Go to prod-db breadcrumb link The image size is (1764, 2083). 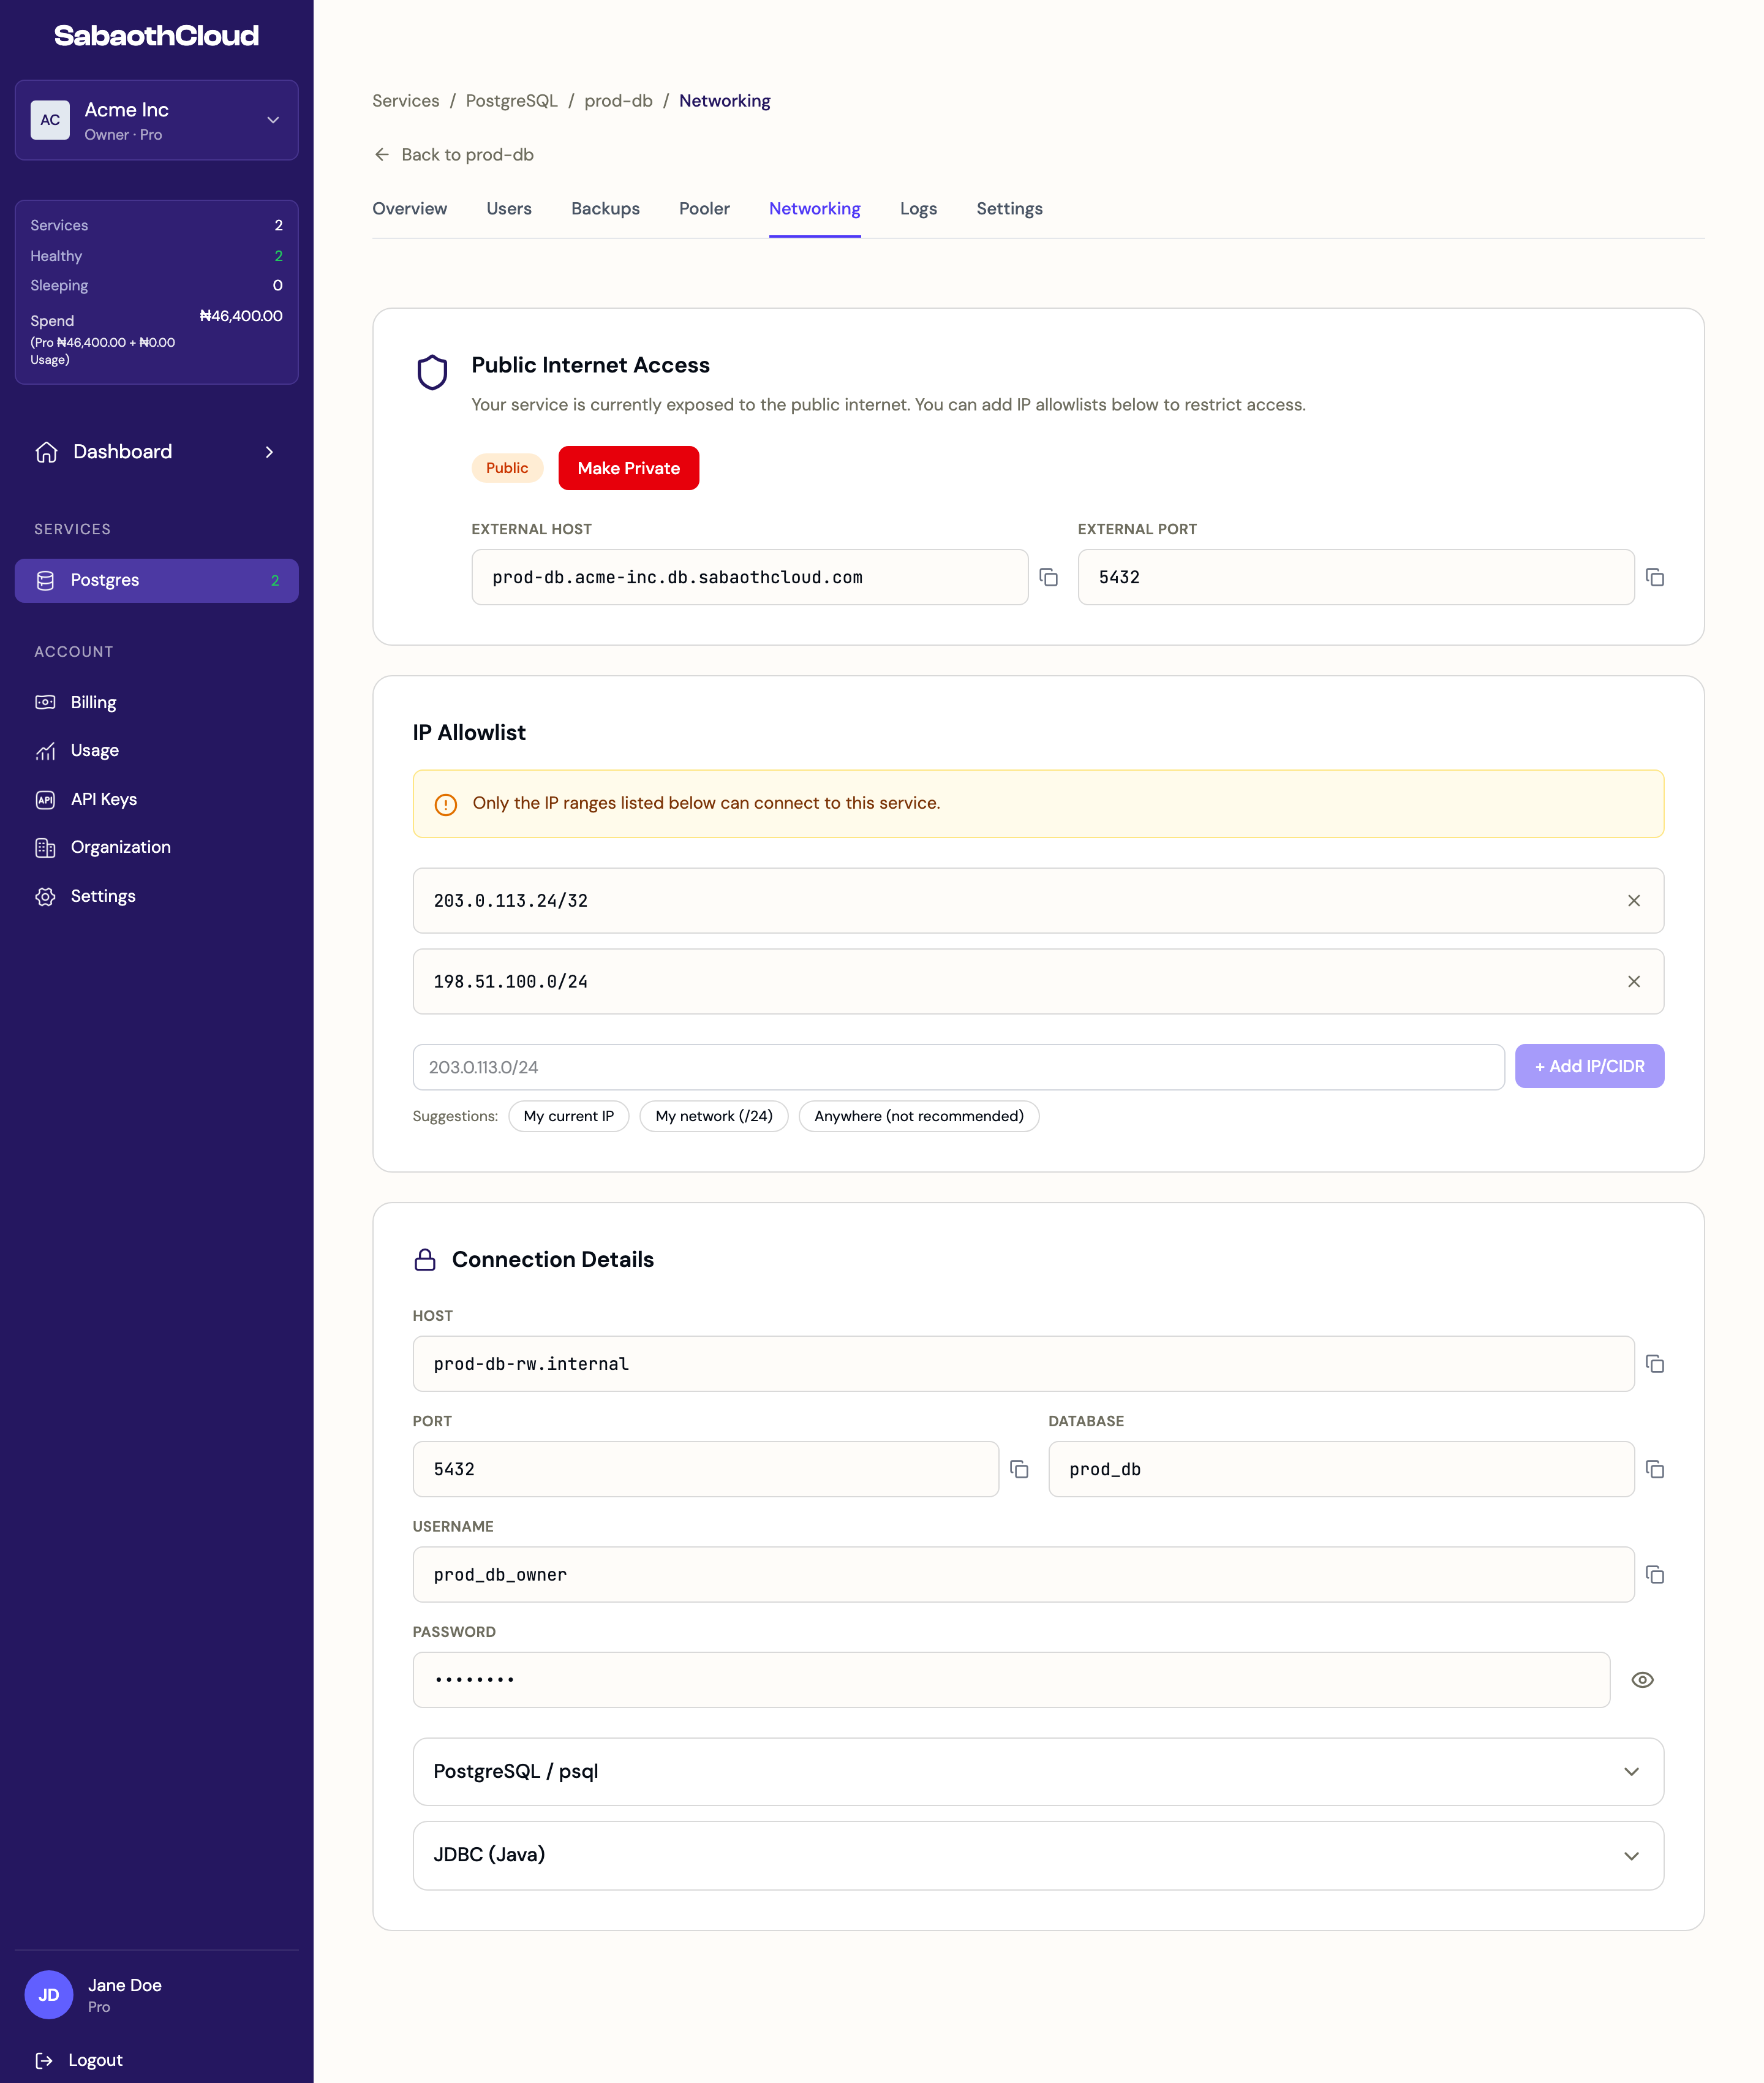[x=618, y=101]
